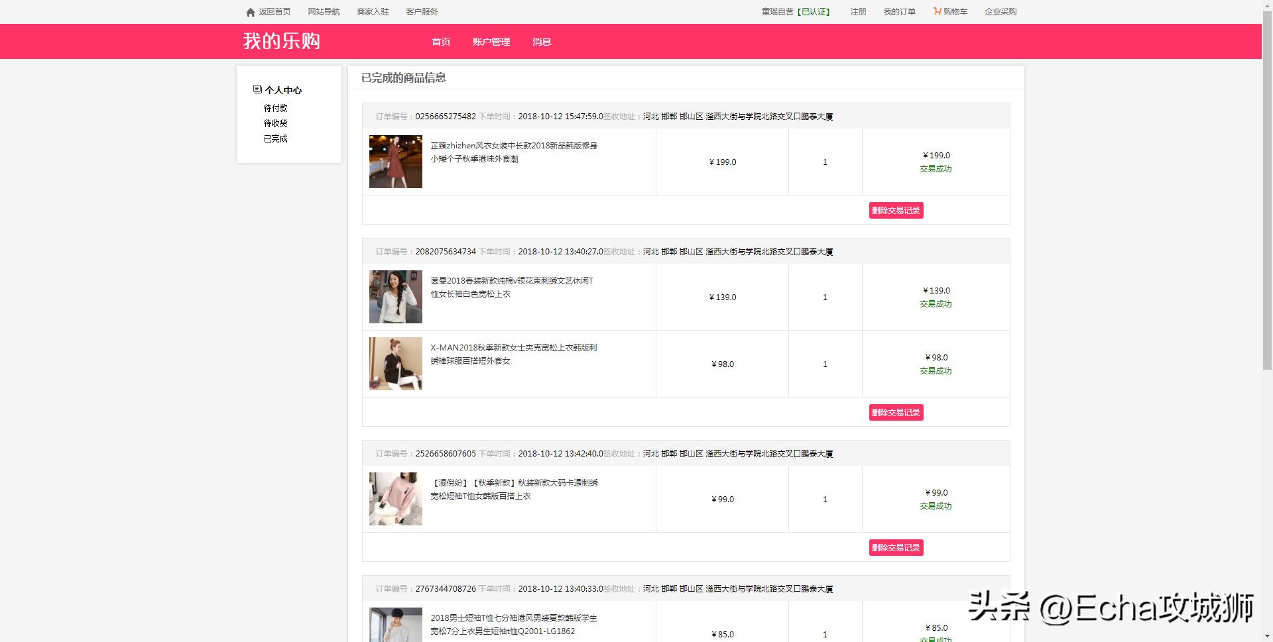
Task: Click the 童瑶自营【已认证】 account link
Action: (797, 12)
